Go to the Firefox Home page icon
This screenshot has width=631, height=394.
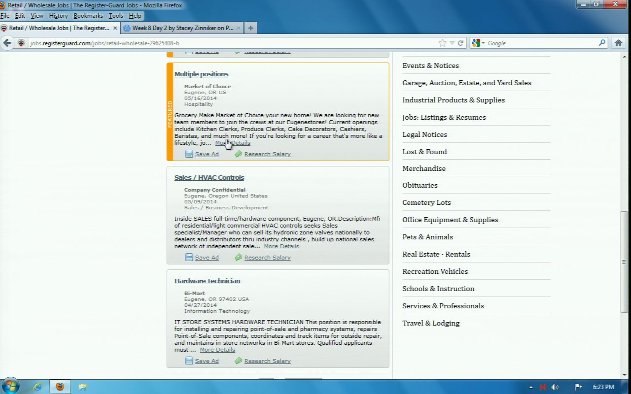[619, 43]
